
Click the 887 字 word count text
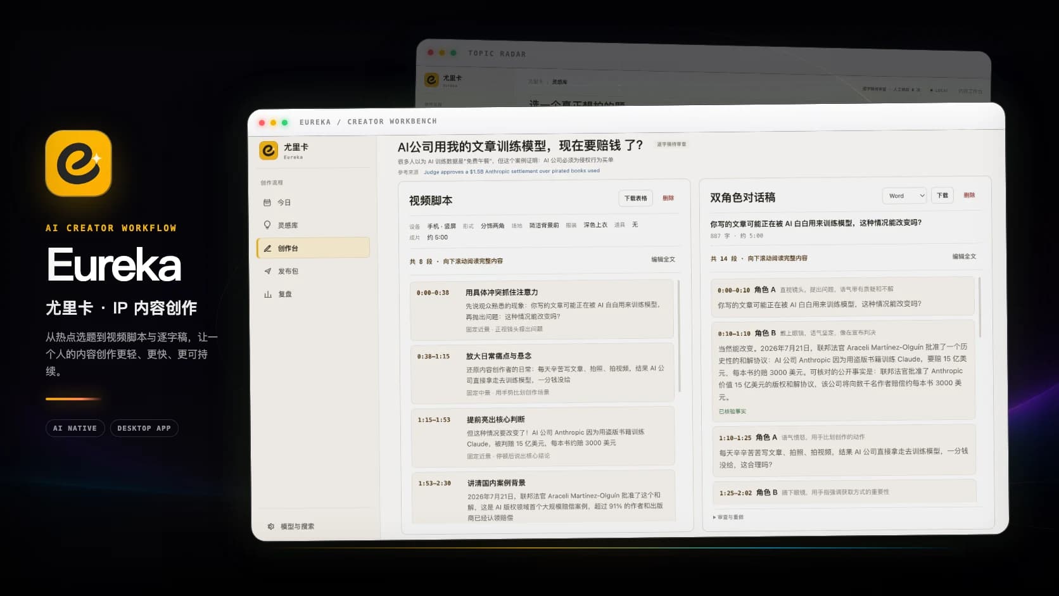coord(720,236)
